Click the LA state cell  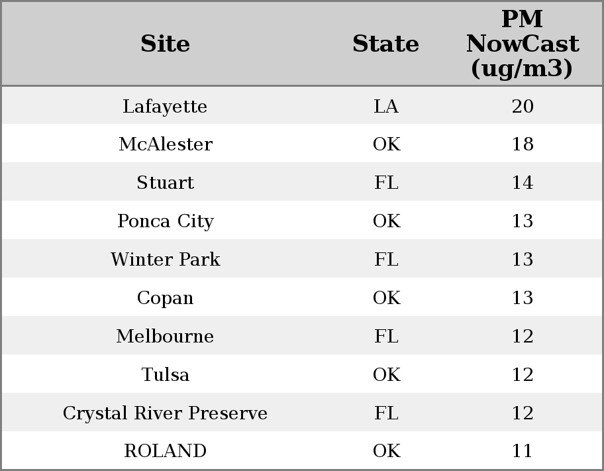coord(385,106)
